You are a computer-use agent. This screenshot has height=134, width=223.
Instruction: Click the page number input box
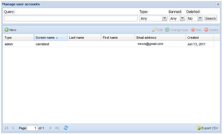coord(32,128)
